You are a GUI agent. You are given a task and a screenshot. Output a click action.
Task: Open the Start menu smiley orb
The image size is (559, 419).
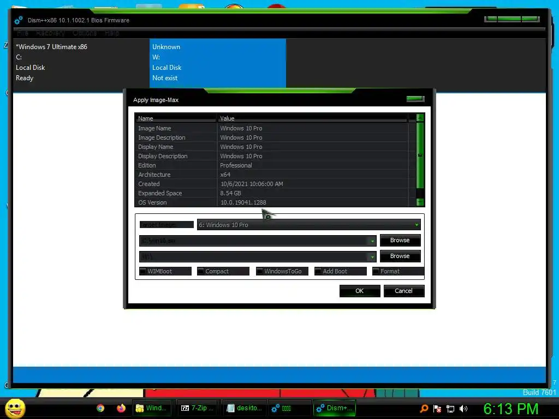15,408
